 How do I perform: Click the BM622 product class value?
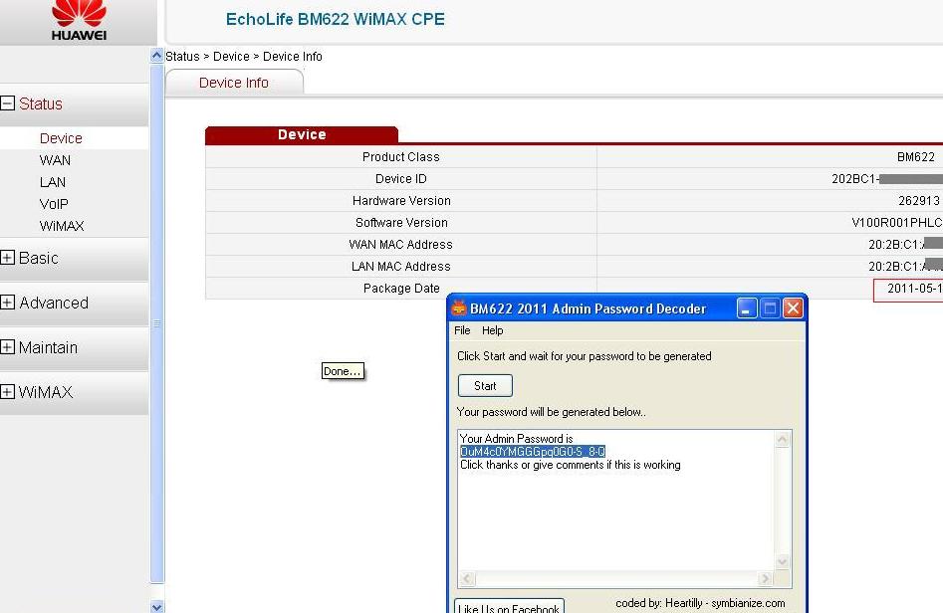click(x=916, y=157)
